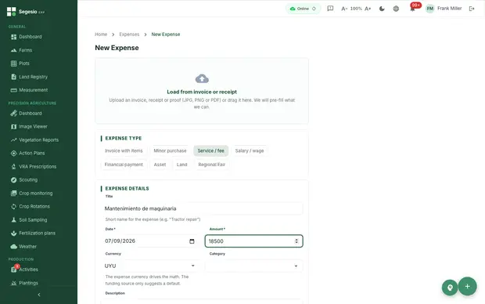The image size is (485, 304).
Task: Click the Plantings sprout icon
Action: click(x=13, y=283)
